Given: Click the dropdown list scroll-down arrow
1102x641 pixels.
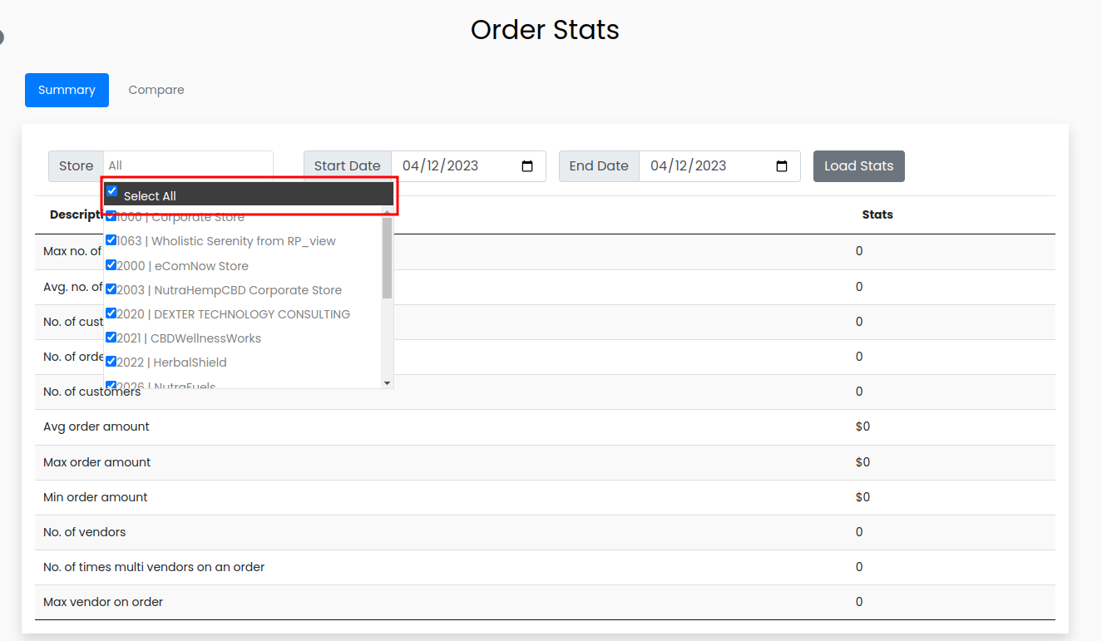Looking at the screenshot, I should point(387,382).
